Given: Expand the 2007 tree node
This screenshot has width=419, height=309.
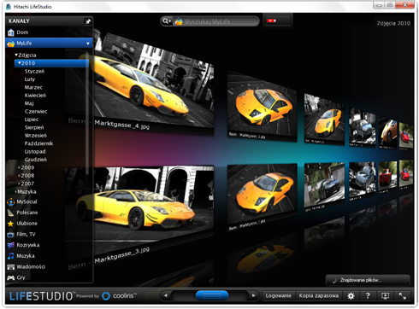Looking at the screenshot, I should (x=19, y=184).
